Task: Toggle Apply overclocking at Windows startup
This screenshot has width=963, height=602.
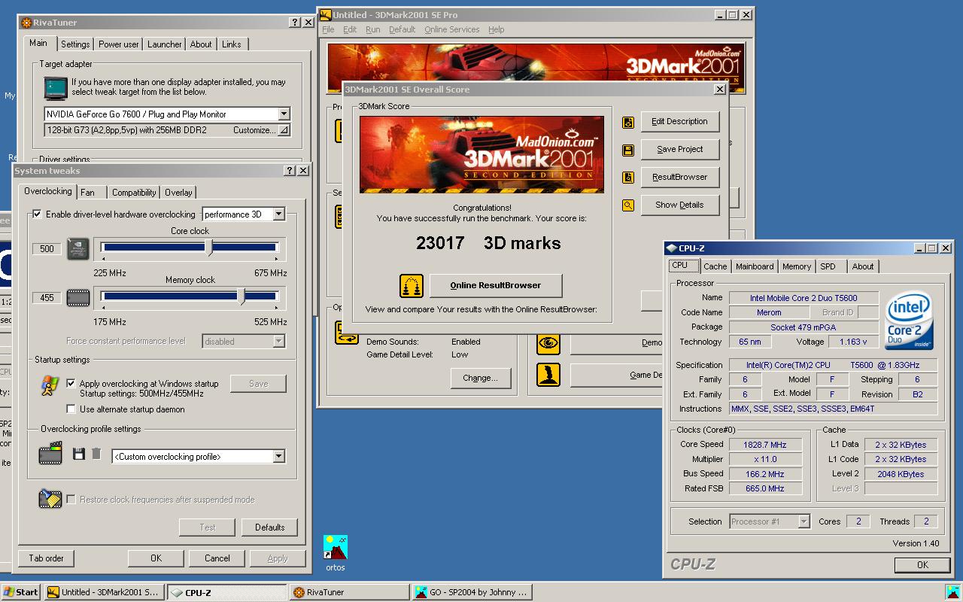Action: pyautogui.click(x=71, y=383)
